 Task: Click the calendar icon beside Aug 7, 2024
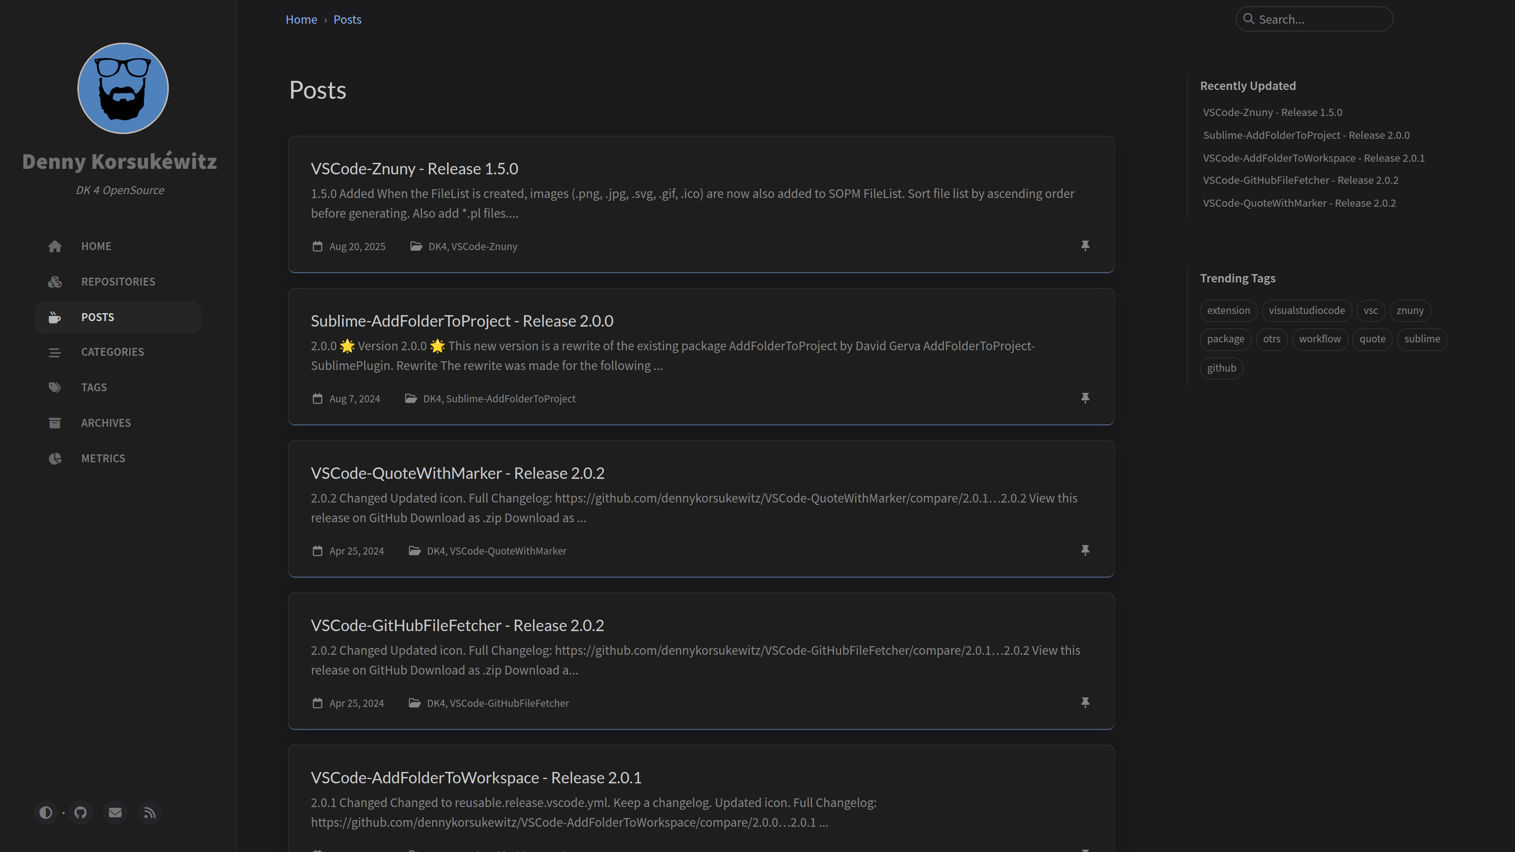coord(317,399)
